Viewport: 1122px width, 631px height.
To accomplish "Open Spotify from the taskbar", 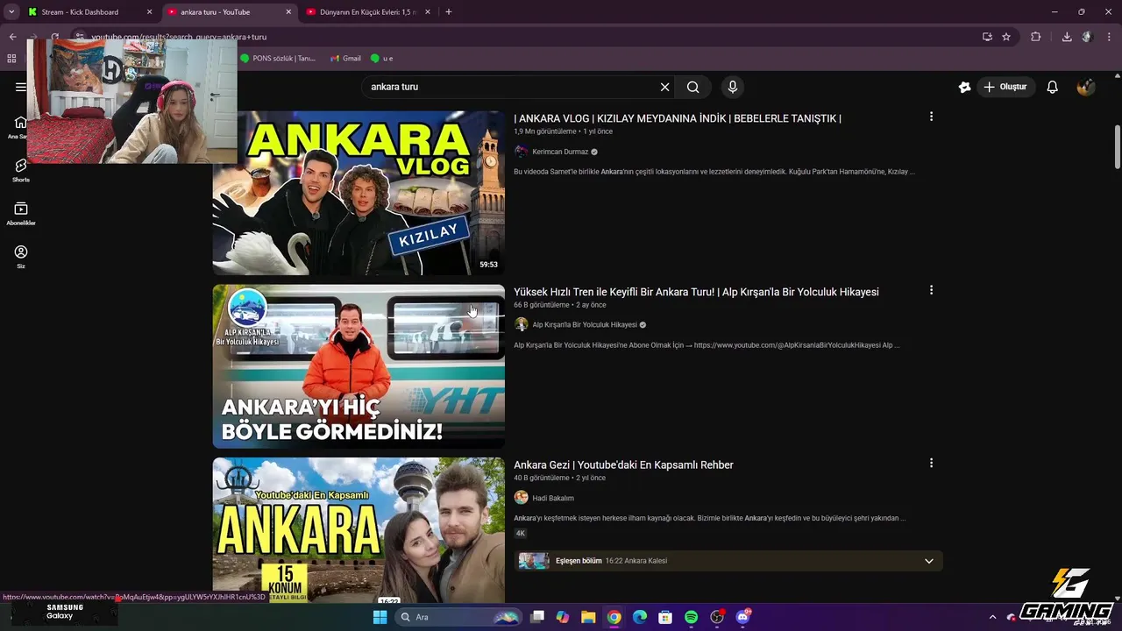I will [x=691, y=617].
